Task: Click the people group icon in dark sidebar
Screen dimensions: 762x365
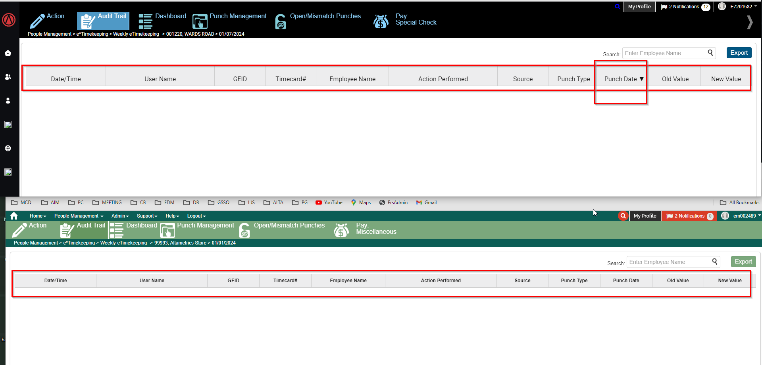Action: 8,77
